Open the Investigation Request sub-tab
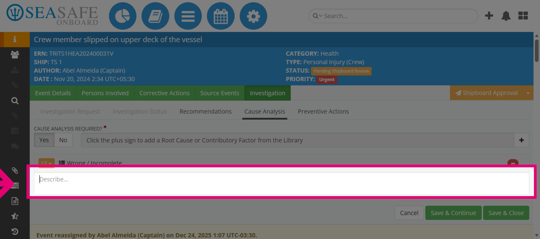Viewport: 540px width, 239px height. 70,111
